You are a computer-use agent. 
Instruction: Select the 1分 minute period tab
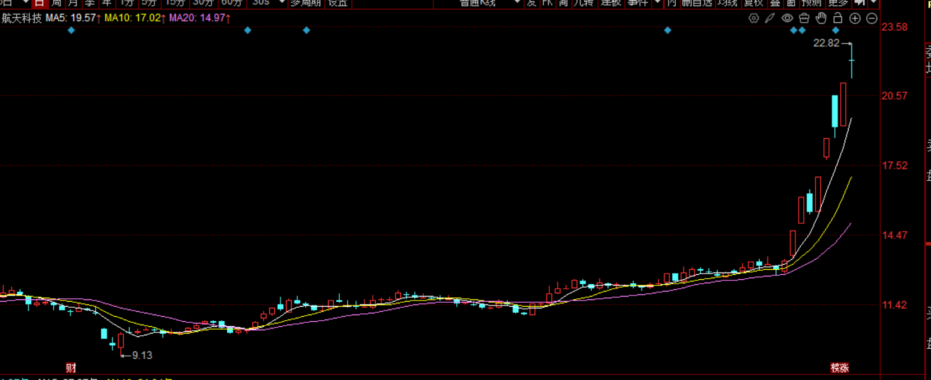pos(127,3)
